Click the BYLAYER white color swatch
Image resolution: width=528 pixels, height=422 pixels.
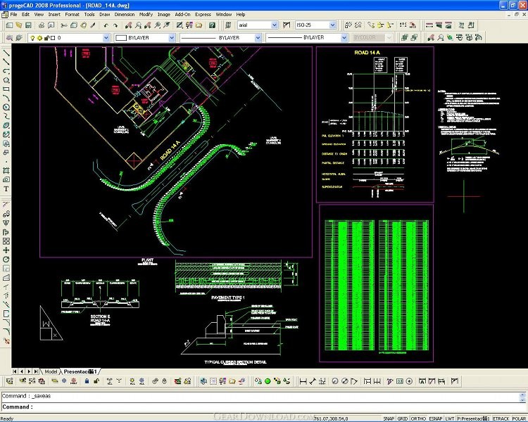121,38
